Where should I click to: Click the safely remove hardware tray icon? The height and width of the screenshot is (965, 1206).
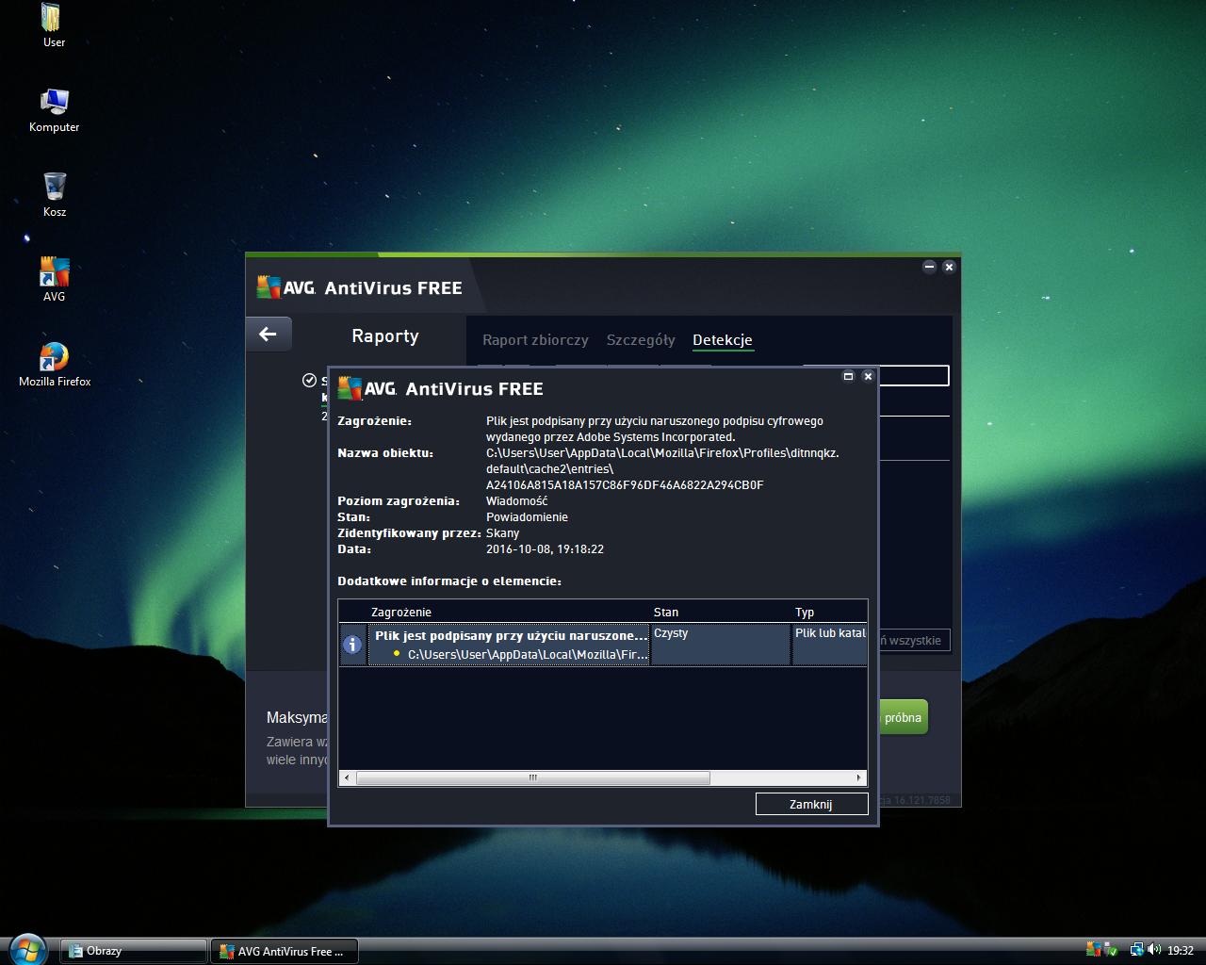1111,950
